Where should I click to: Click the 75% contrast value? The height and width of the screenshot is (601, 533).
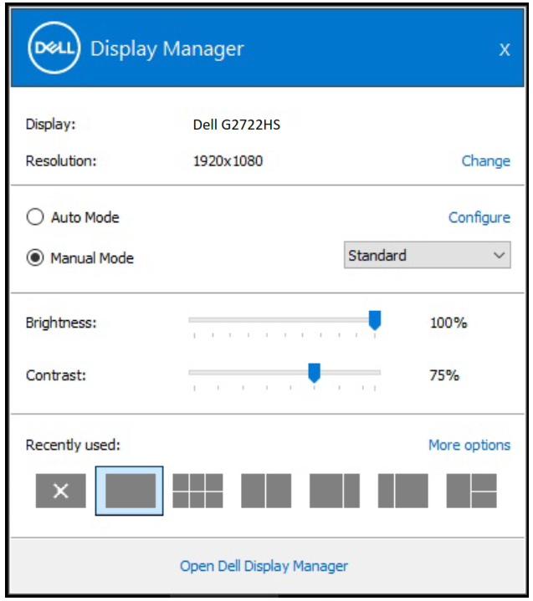(x=444, y=375)
